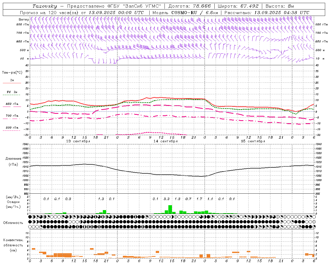The width and height of the screenshot is (329, 263).
Task: Click the 'Ветер' wind panel label
Action: click(24, 20)
